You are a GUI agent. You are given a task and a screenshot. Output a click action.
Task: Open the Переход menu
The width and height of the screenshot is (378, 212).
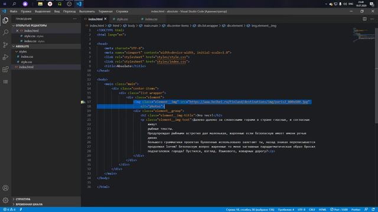pos(70,11)
